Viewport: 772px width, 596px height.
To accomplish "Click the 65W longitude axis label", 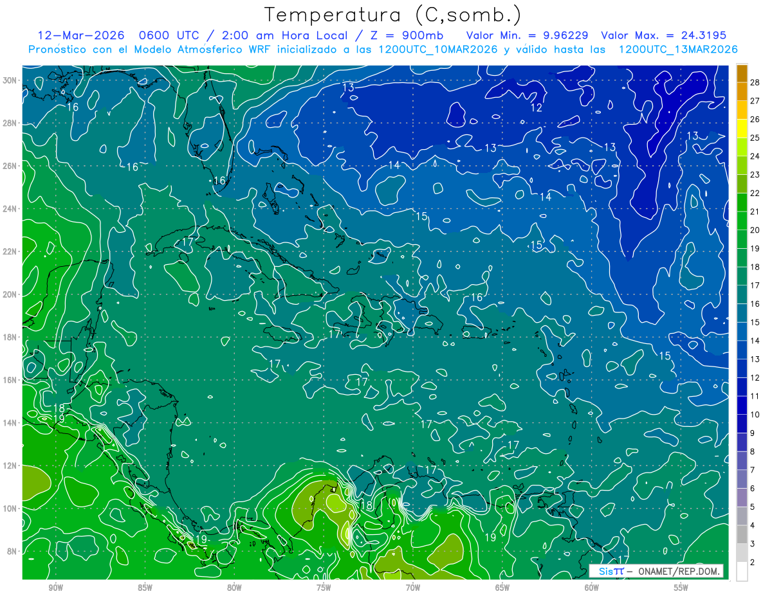I will [x=502, y=588].
